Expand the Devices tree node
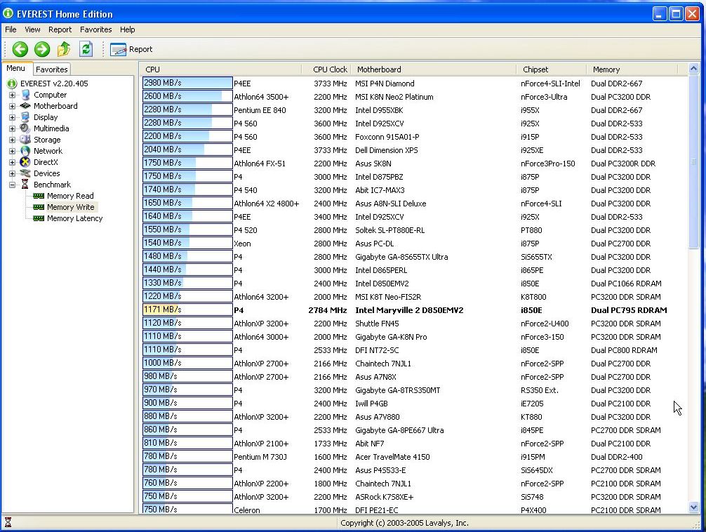 click(12, 174)
